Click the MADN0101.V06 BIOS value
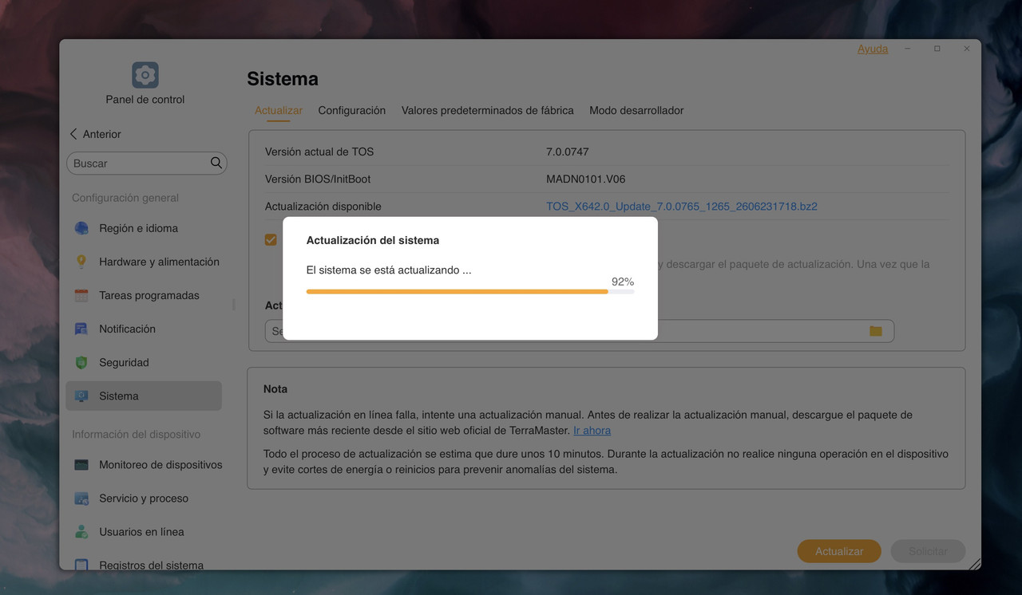The height and width of the screenshot is (595, 1022). (x=586, y=179)
